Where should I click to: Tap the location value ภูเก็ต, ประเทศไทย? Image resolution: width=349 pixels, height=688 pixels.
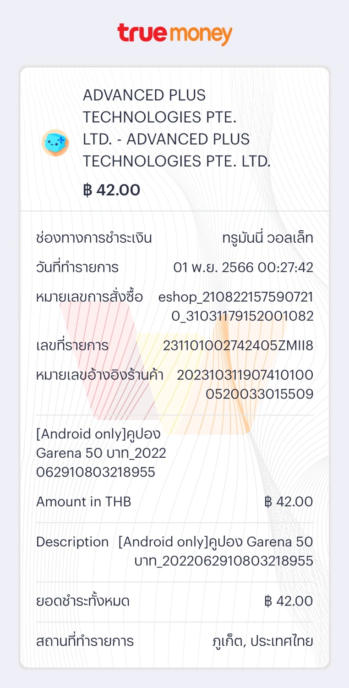263,641
